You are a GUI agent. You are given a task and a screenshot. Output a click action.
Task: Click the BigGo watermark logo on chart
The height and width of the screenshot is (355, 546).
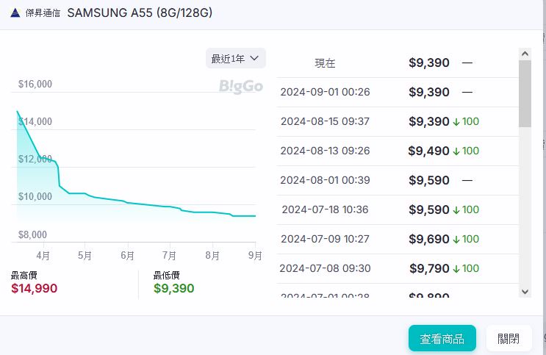(240, 86)
